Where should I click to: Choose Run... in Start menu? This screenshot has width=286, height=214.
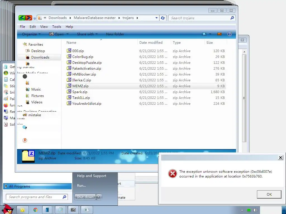click(x=81, y=186)
